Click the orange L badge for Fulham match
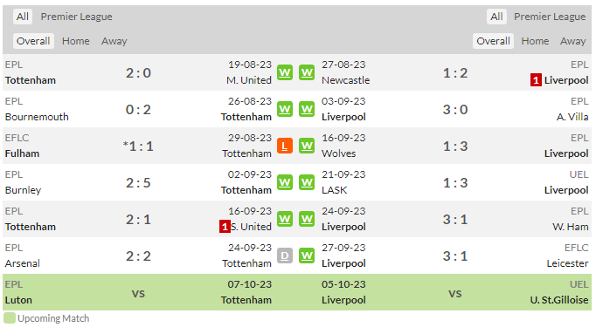The image size is (596, 334). click(x=285, y=146)
